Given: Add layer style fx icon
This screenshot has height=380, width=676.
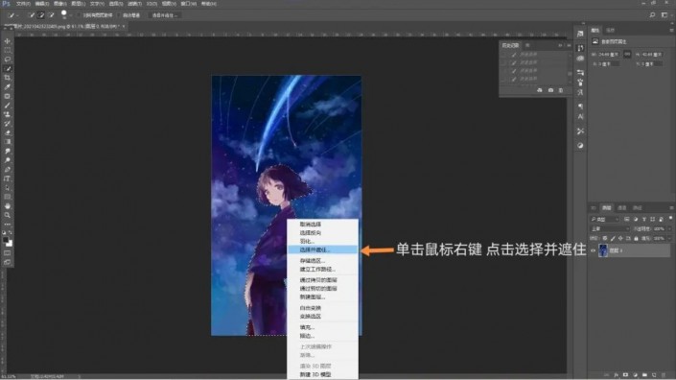Looking at the screenshot, I should tap(617, 375).
